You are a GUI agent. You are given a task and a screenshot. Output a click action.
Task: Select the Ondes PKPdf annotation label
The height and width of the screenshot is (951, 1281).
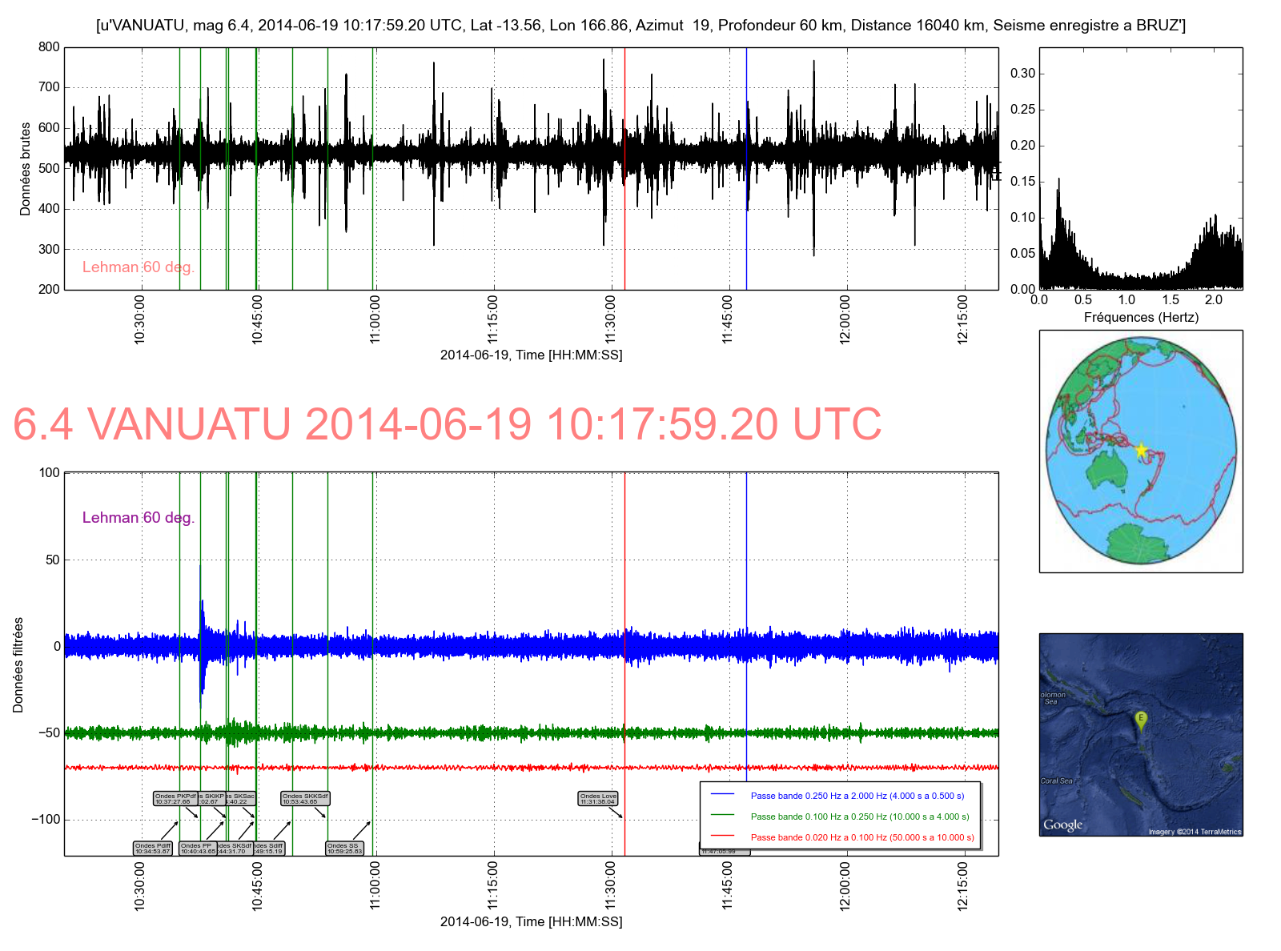[x=175, y=799]
